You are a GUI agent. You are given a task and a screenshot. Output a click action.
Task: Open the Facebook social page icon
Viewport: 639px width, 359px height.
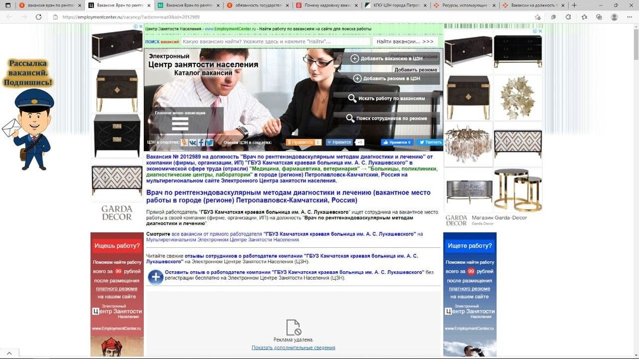coord(201,143)
